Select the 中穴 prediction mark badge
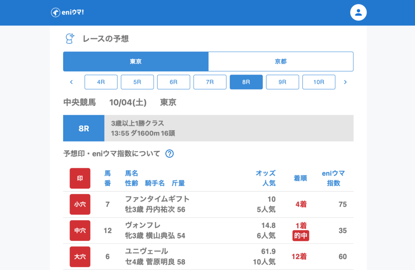 click(x=80, y=230)
